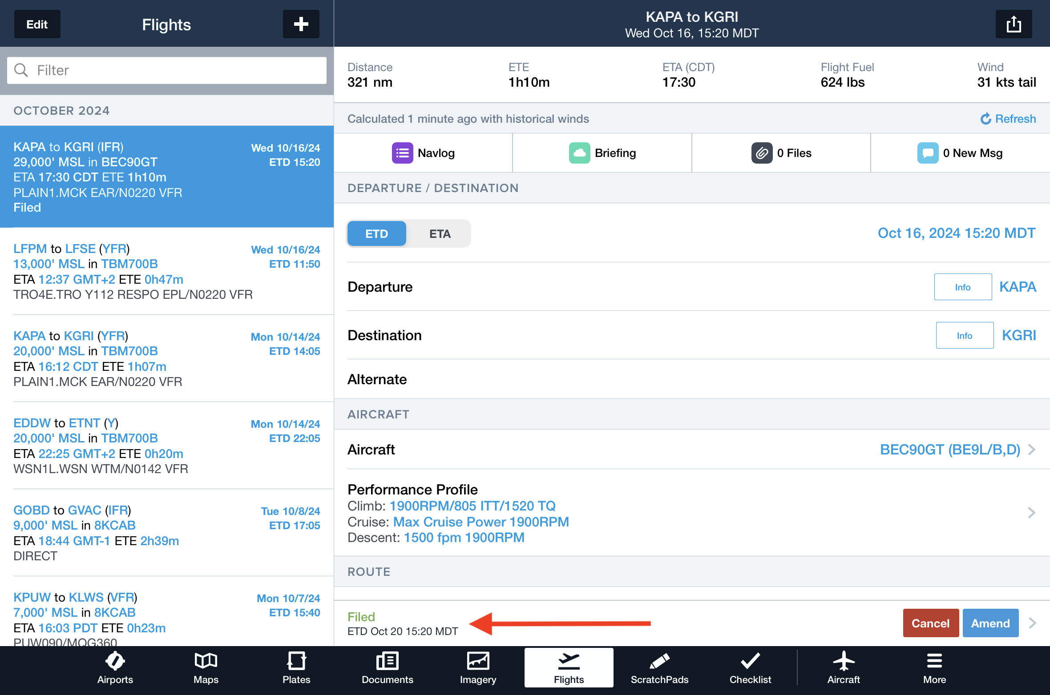Click the Refresh link
The height and width of the screenshot is (695, 1050).
tap(1008, 119)
